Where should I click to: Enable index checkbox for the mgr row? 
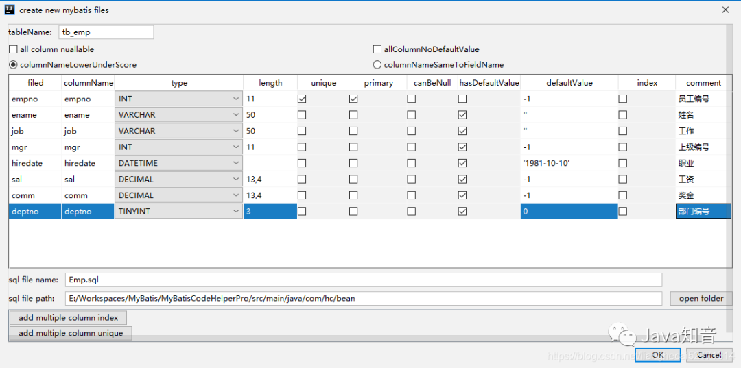click(x=623, y=147)
